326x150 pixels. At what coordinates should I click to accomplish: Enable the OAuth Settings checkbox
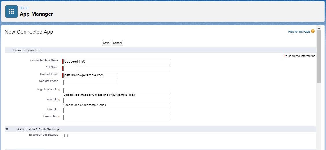[66, 136]
